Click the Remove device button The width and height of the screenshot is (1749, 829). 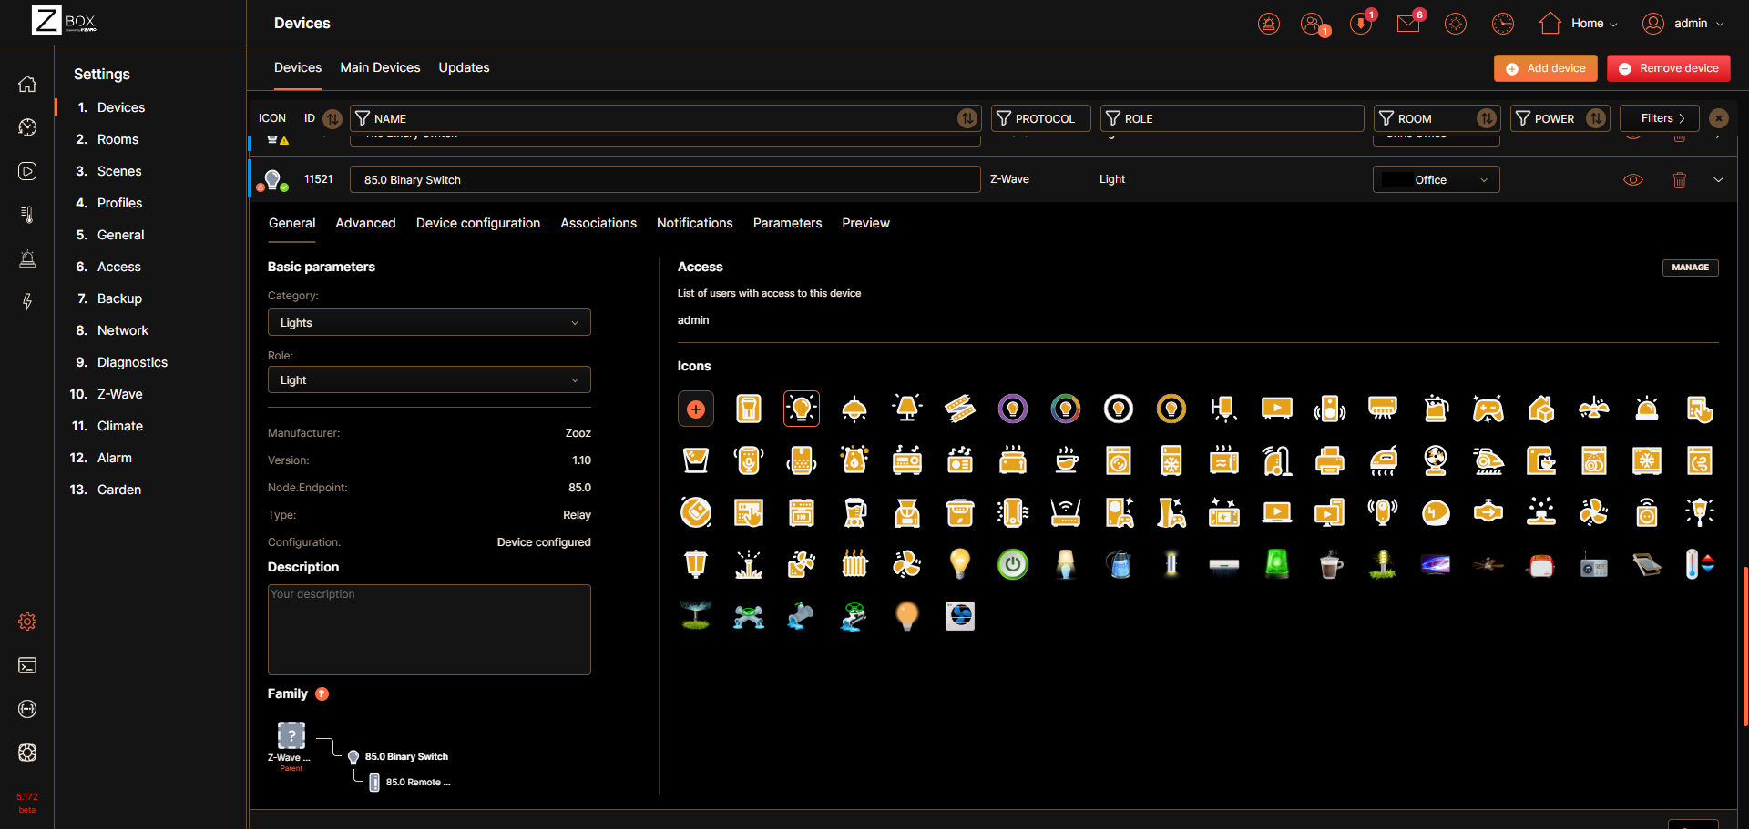pyautogui.click(x=1669, y=68)
